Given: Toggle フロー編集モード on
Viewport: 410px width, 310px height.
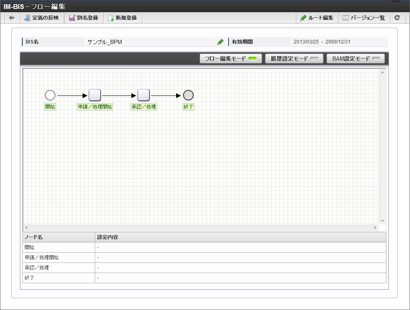Looking at the screenshot, I should [231, 59].
